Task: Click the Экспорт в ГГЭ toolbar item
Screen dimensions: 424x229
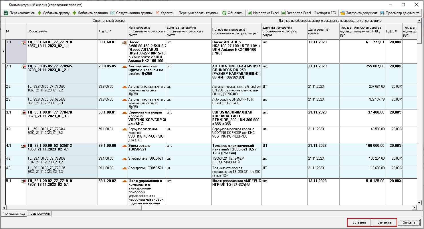Action: pos(326,13)
